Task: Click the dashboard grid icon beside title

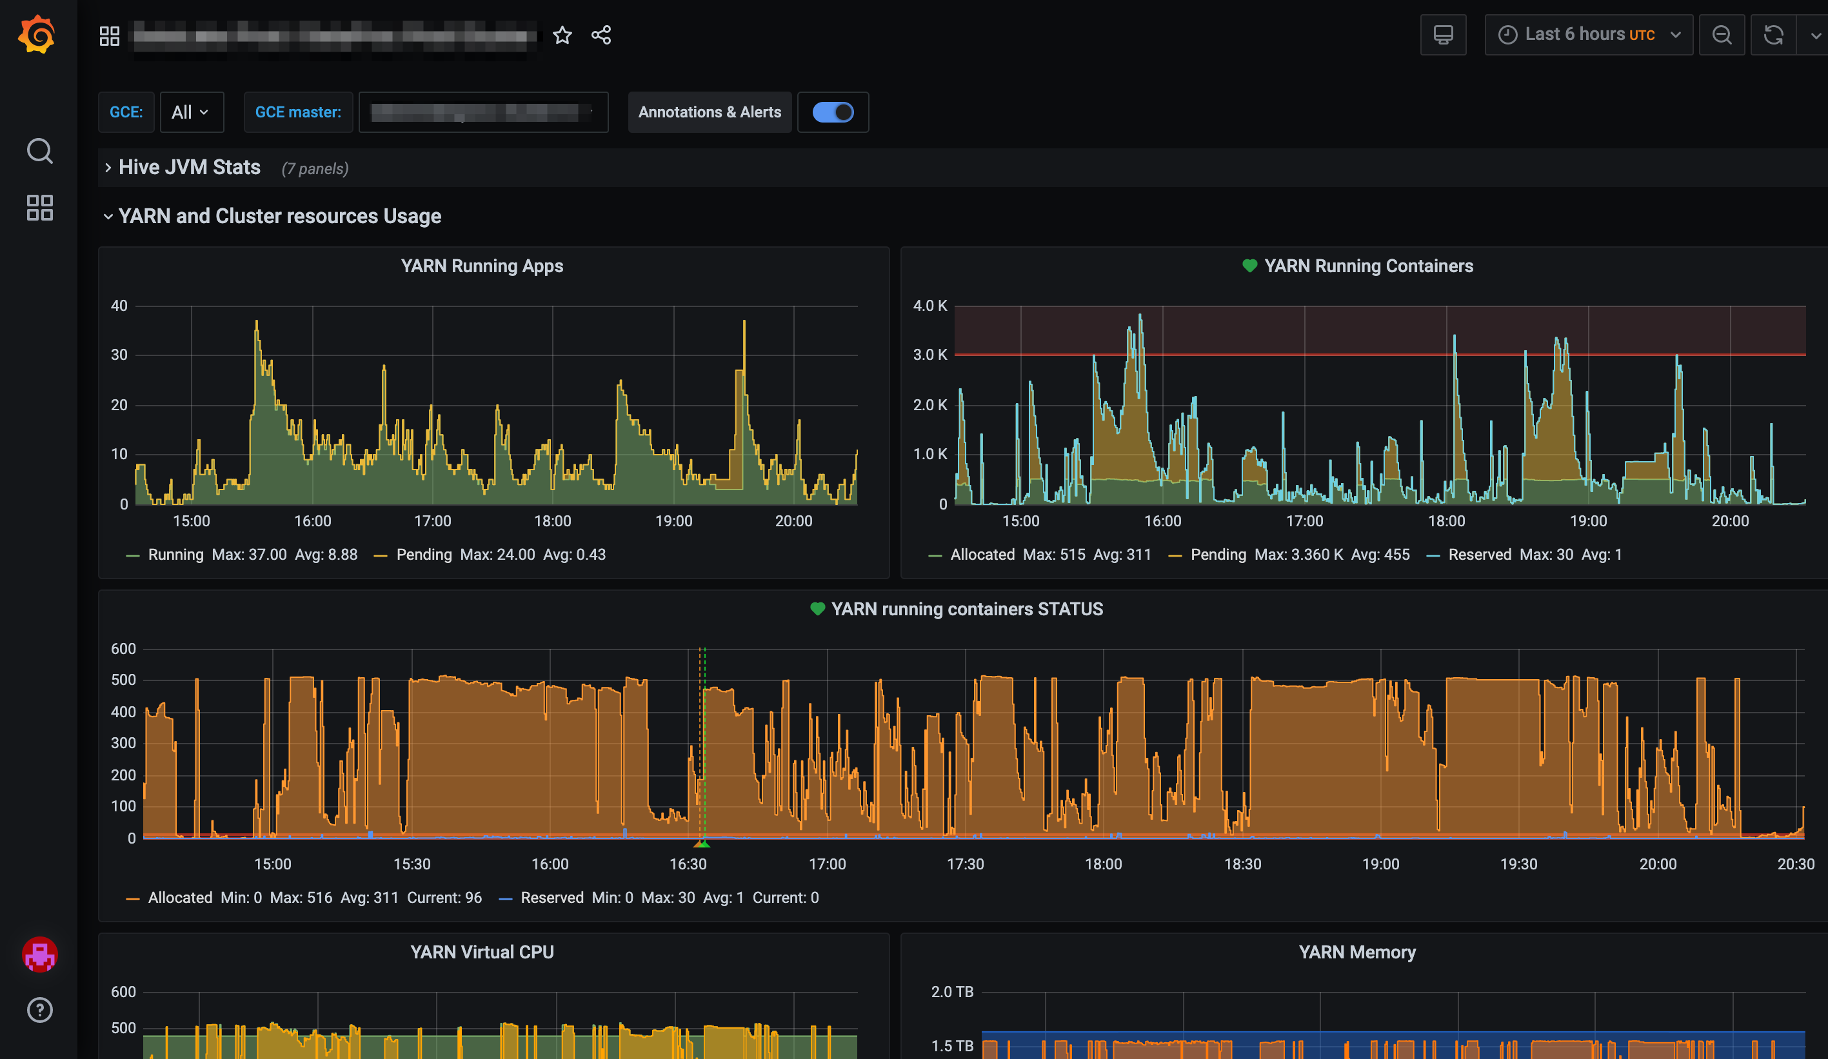Action: (x=110, y=35)
